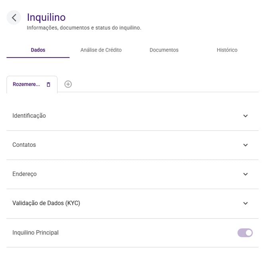The width and height of the screenshot is (267, 255).
Task: Expand Identificação using its chevron arrow
Action: [x=245, y=116]
